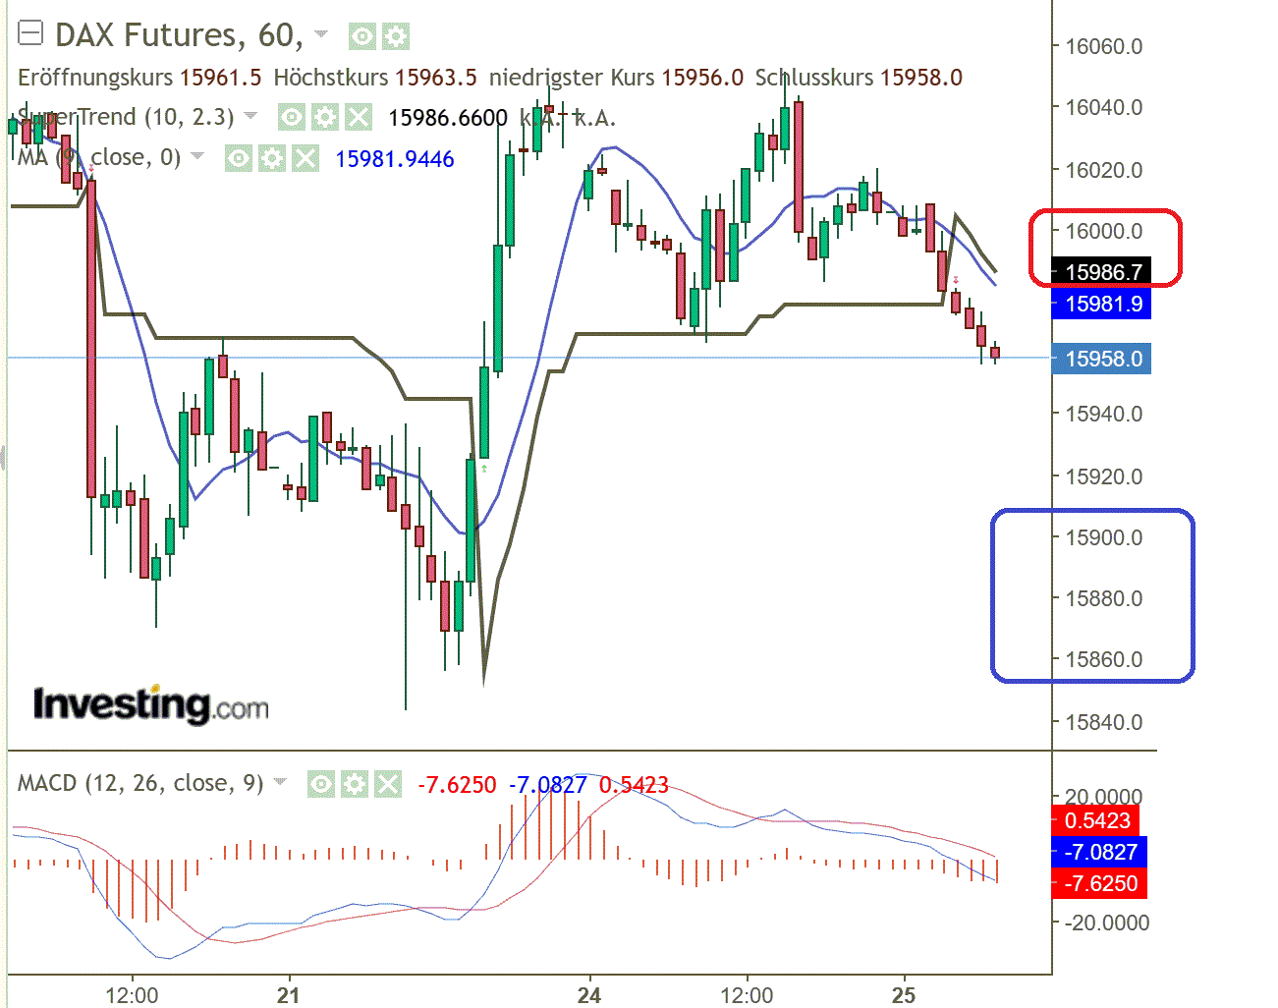Screen dimensions: 1278x1008
Task: Hide the MACD indicator with eye icon
Action: click(320, 784)
